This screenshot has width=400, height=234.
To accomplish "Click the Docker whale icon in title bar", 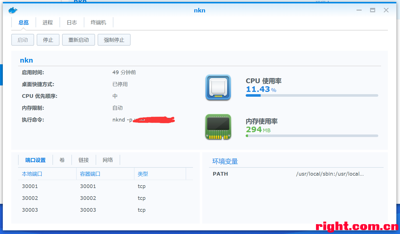I will click(x=13, y=10).
